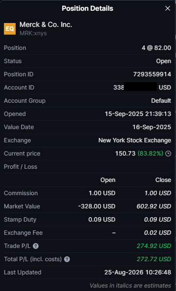Click the orange EQ instrument icon

pos(10,29)
